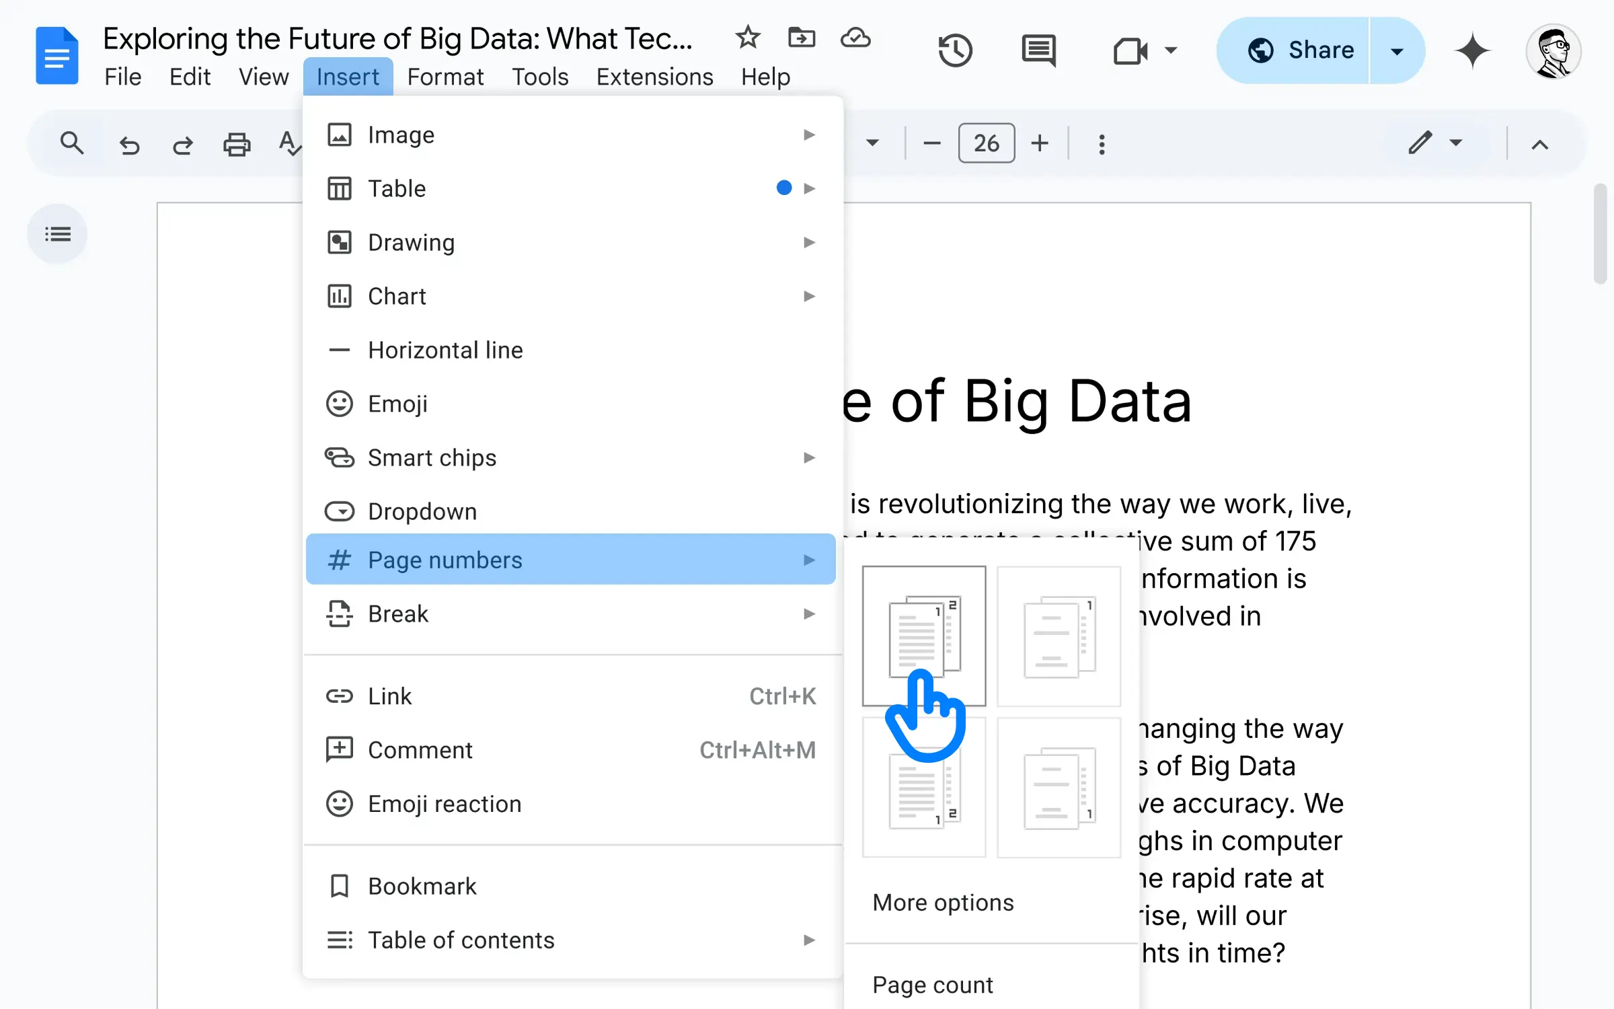Click the font size input field
The height and width of the screenshot is (1009, 1614).
coord(985,143)
